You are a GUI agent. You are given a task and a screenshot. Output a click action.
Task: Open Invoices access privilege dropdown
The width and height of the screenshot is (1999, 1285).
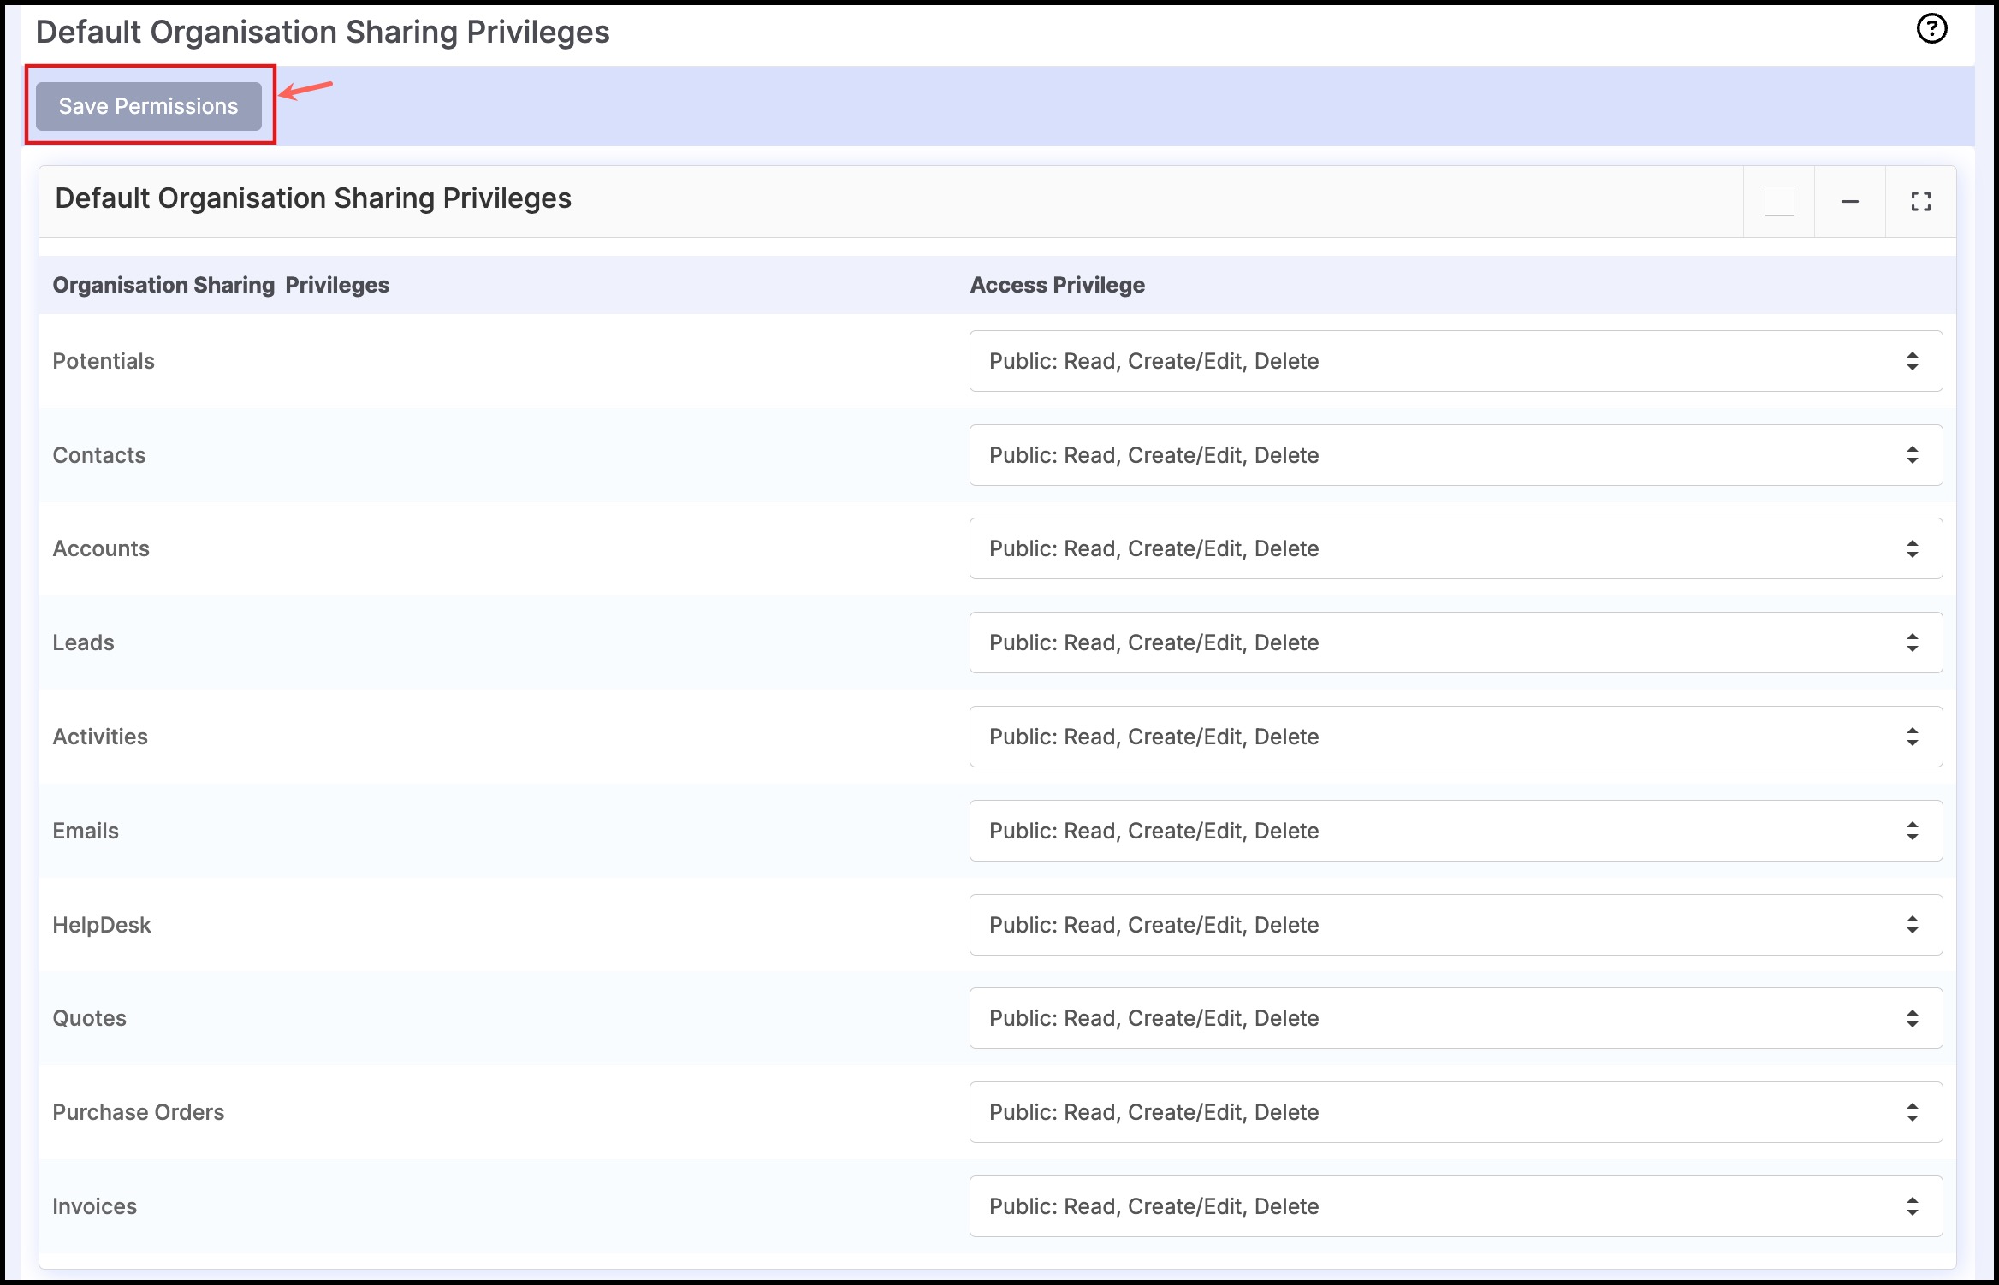coord(1455,1206)
